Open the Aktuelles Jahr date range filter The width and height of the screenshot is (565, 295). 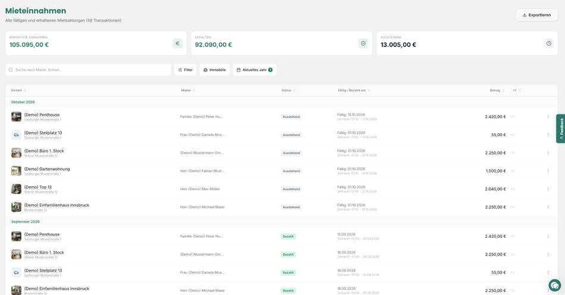pos(255,70)
